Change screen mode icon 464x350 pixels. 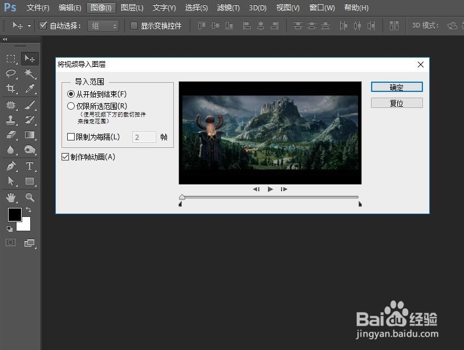tap(29, 243)
